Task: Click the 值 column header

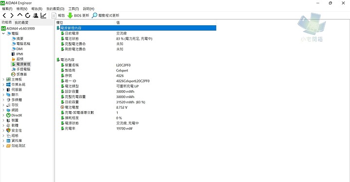Action: [165, 22]
